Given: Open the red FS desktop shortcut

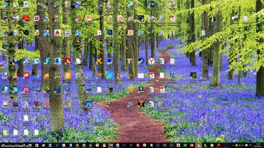Looking at the screenshot, I should point(26,90).
